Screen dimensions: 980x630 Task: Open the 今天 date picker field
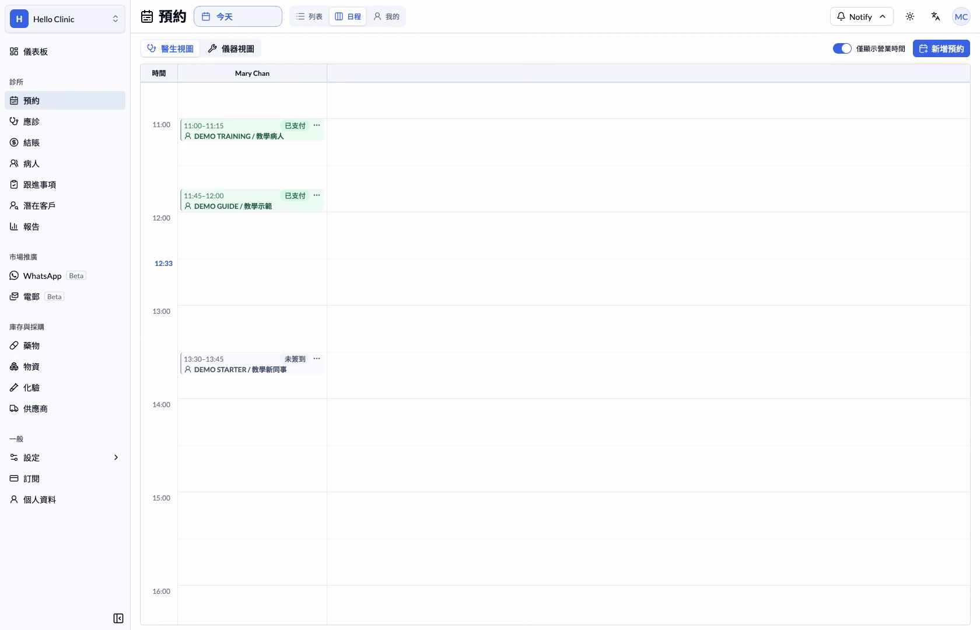click(x=238, y=16)
